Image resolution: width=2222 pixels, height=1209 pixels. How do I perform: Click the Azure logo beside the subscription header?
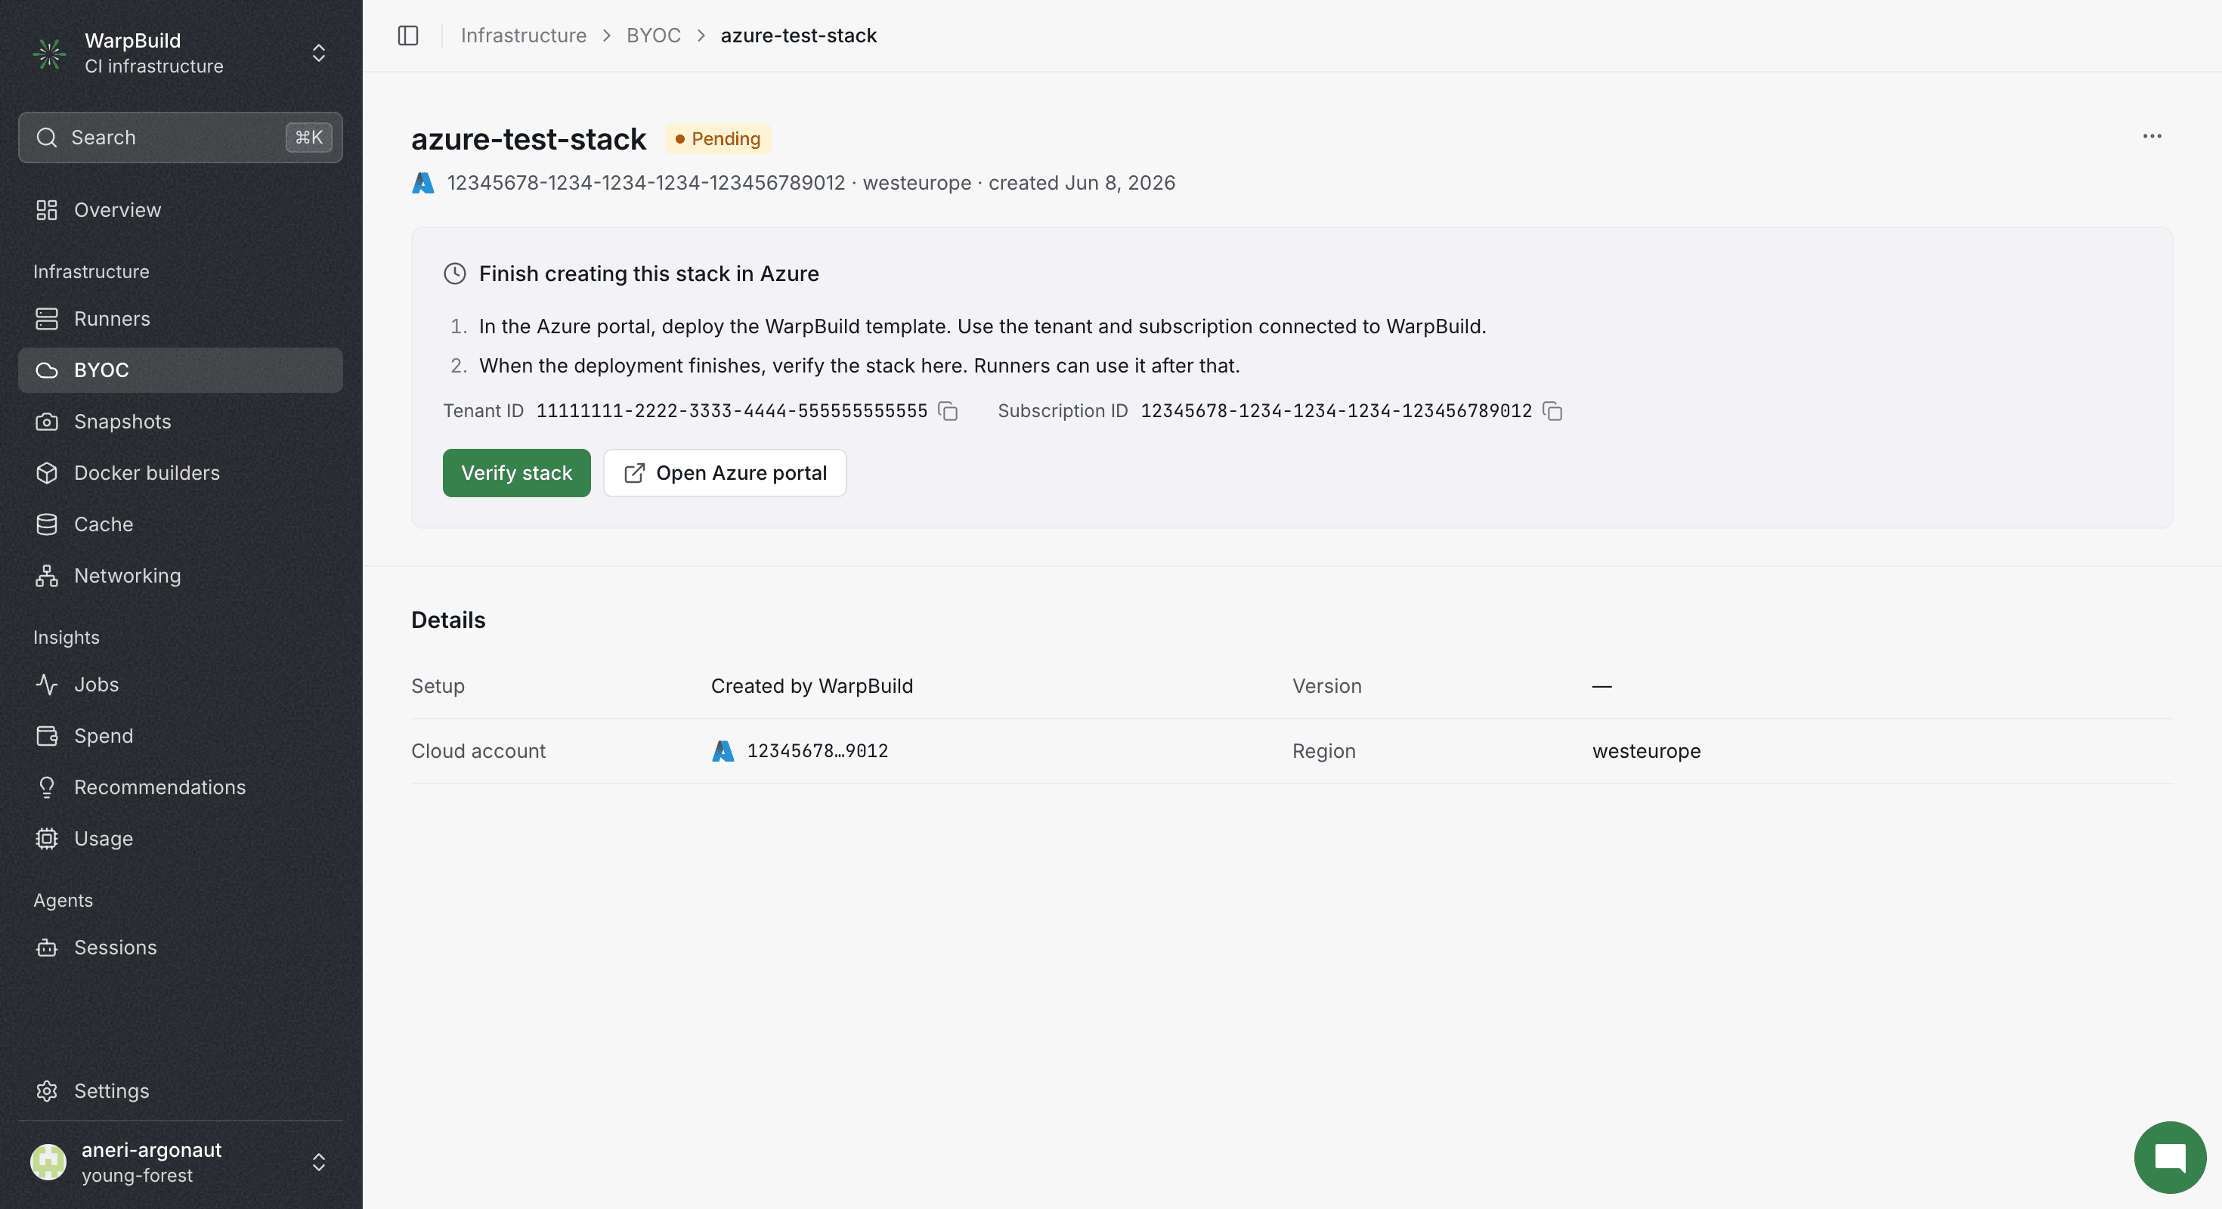[422, 183]
